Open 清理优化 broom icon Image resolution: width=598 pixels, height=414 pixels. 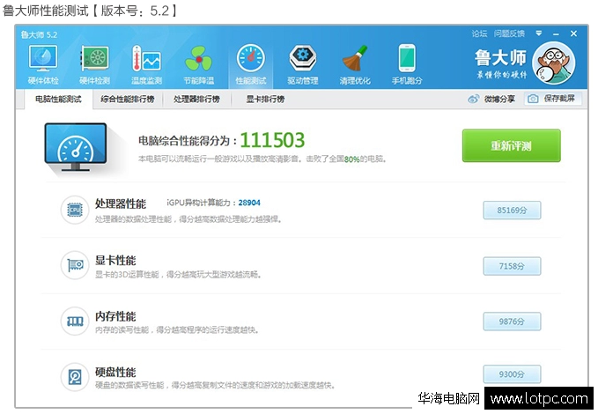click(355, 58)
